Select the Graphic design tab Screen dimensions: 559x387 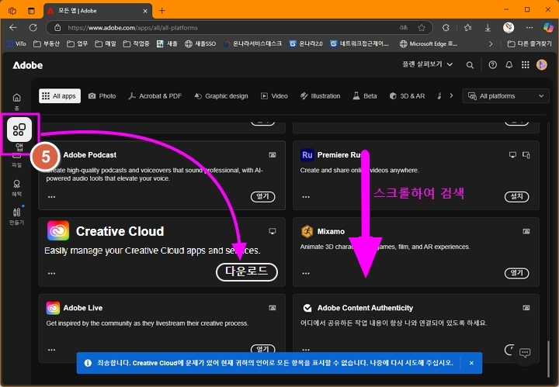pyautogui.click(x=221, y=96)
